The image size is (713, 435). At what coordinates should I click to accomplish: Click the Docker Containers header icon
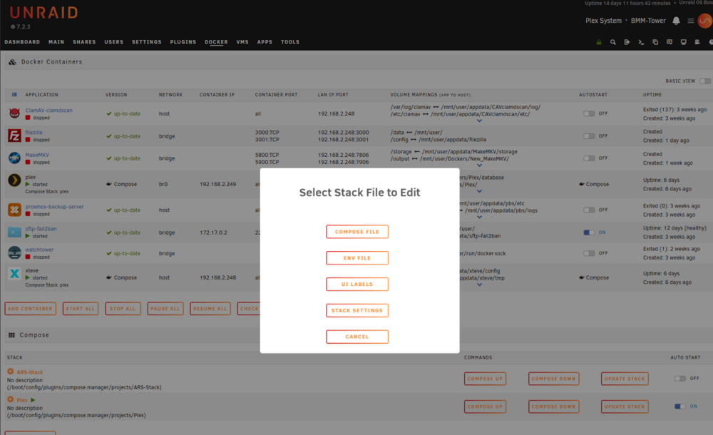tap(12, 62)
